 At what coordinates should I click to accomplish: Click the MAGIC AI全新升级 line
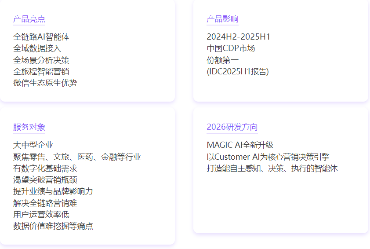240,145
